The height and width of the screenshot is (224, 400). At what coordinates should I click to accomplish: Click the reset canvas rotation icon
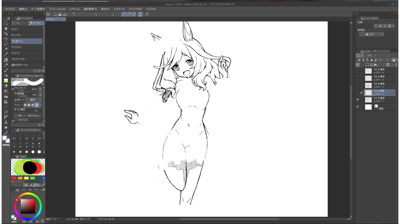click(x=110, y=219)
